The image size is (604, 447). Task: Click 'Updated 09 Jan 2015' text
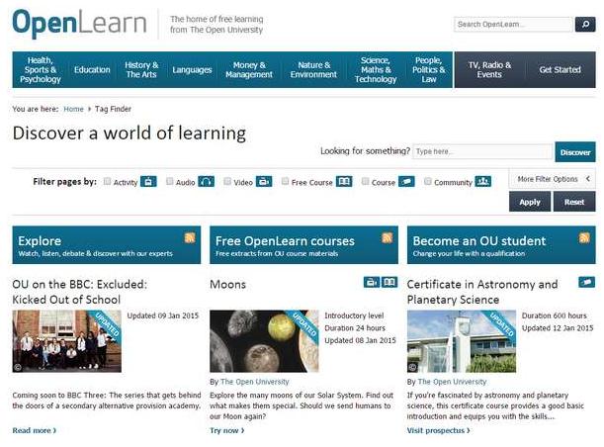(x=163, y=315)
